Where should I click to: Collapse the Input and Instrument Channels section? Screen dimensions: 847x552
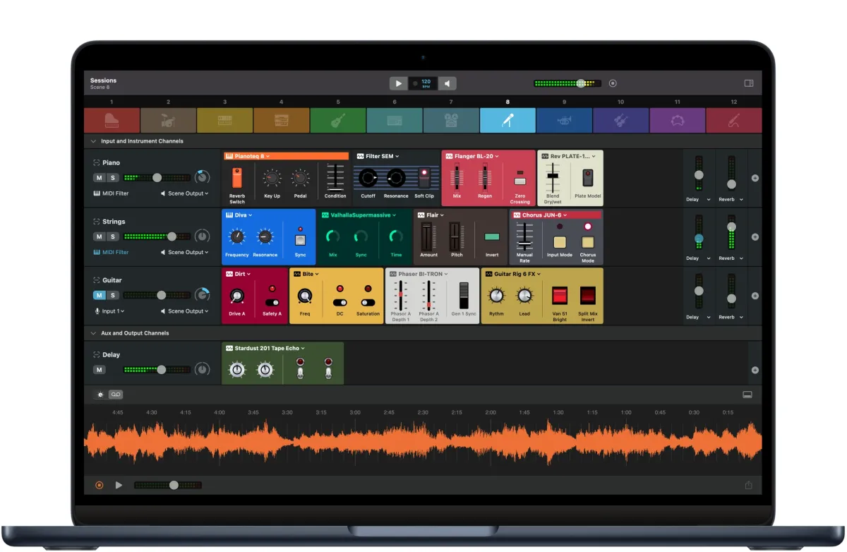(x=94, y=141)
